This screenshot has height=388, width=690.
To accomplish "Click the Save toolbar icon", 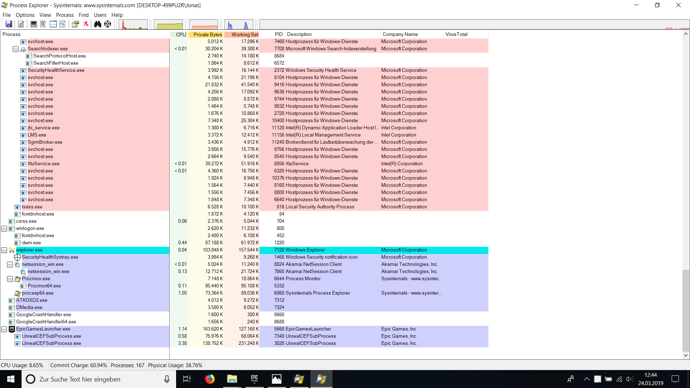I will click(x=9, y=24).
